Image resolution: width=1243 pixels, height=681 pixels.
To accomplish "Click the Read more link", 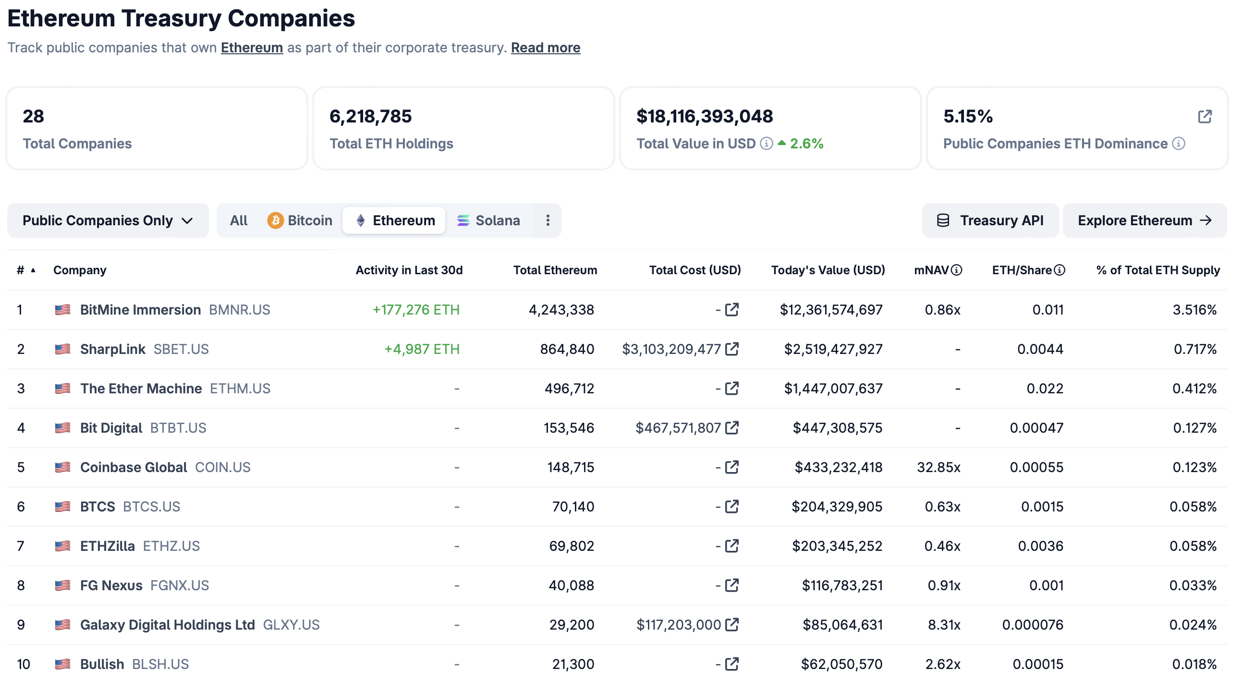I will click(545, 47).
